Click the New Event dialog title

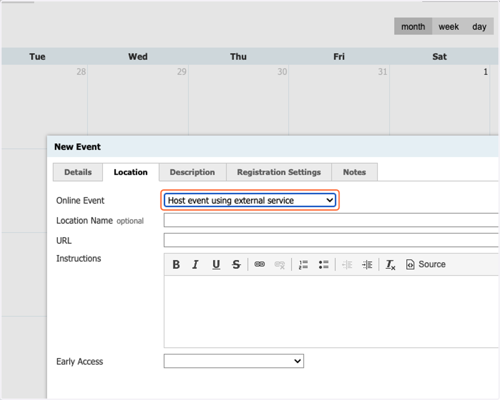click(77, 147)
